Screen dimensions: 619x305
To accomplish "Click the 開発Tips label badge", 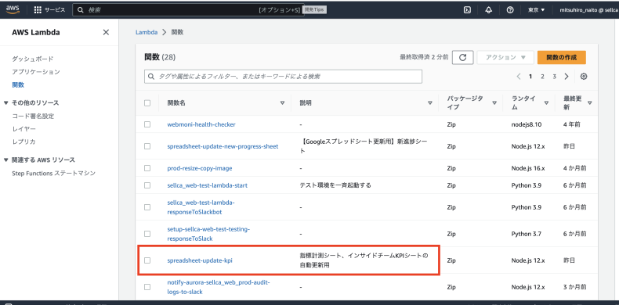I will [315, 10].
